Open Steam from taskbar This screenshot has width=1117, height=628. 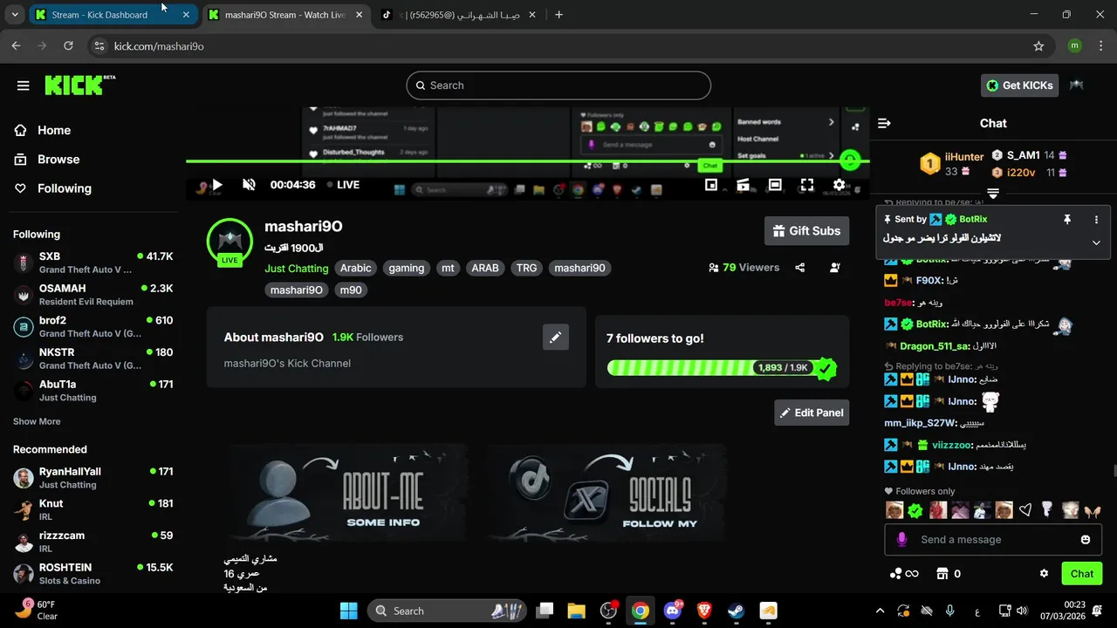point(737,611)
